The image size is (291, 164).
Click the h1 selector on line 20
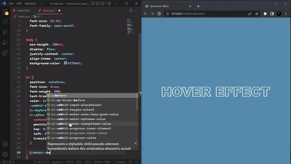(x=28, y=77)
